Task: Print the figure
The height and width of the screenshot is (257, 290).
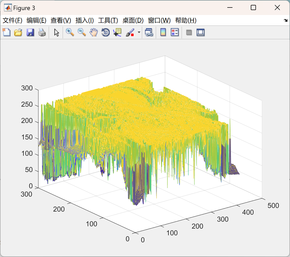Action: point(42,32)
